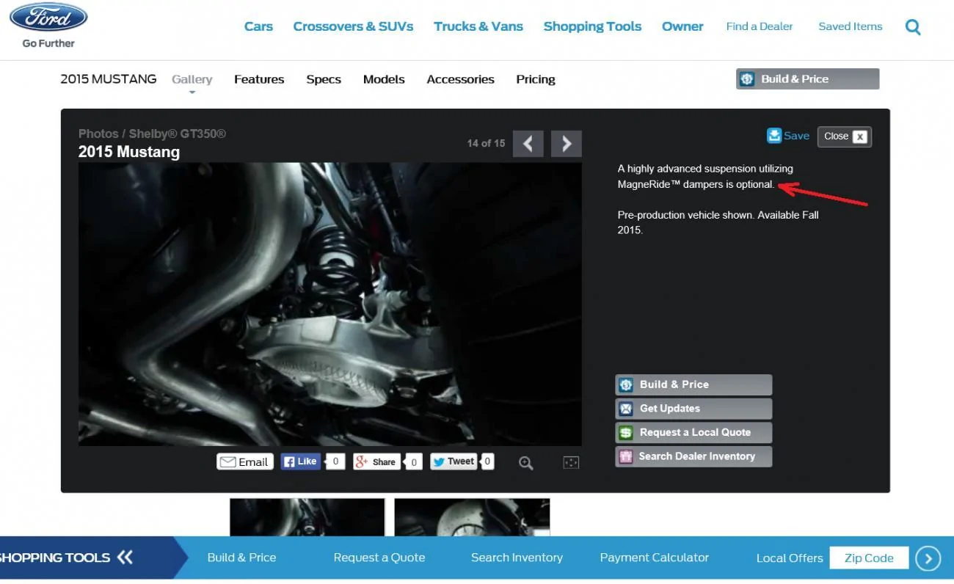Click the Ford logo
The height and width of the screenshot is (584, 954).
tap(48, 18)
